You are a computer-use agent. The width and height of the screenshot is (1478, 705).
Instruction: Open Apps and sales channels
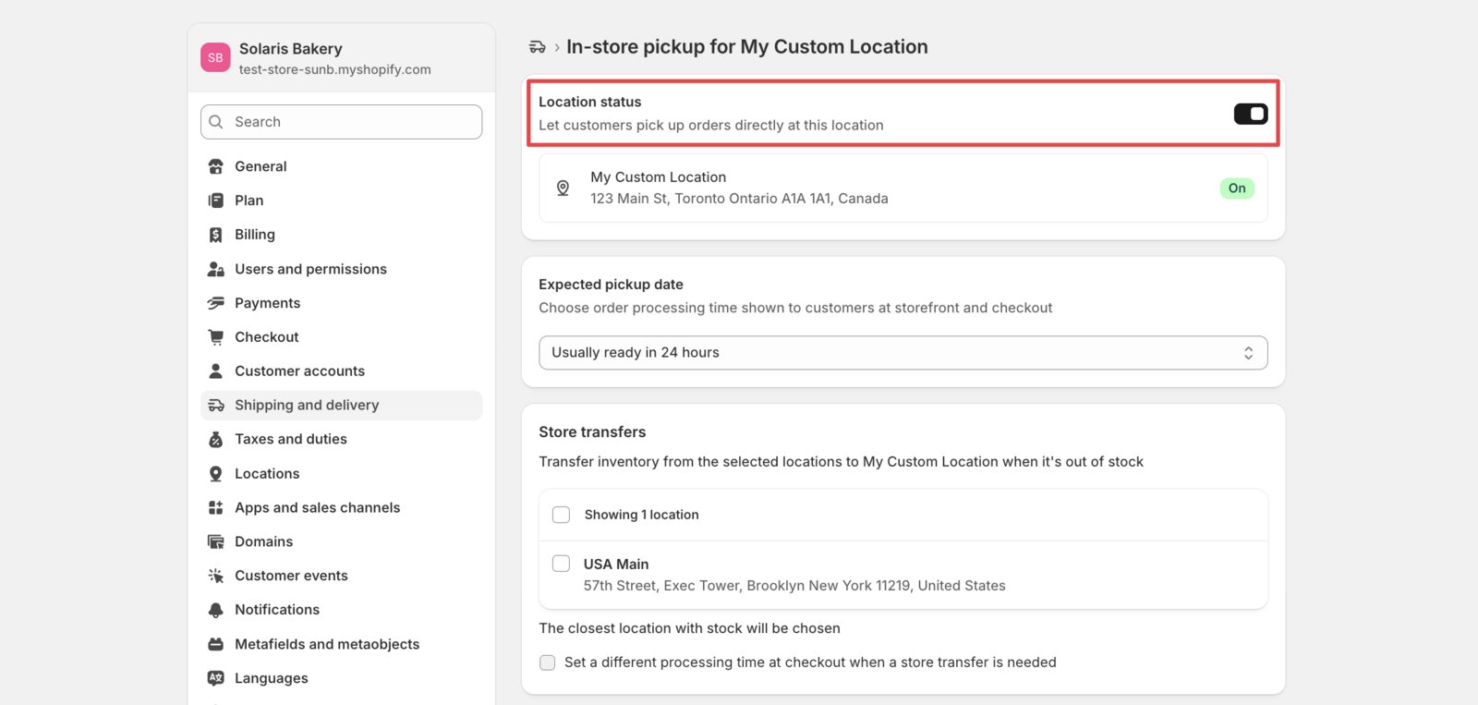(341, 507)
